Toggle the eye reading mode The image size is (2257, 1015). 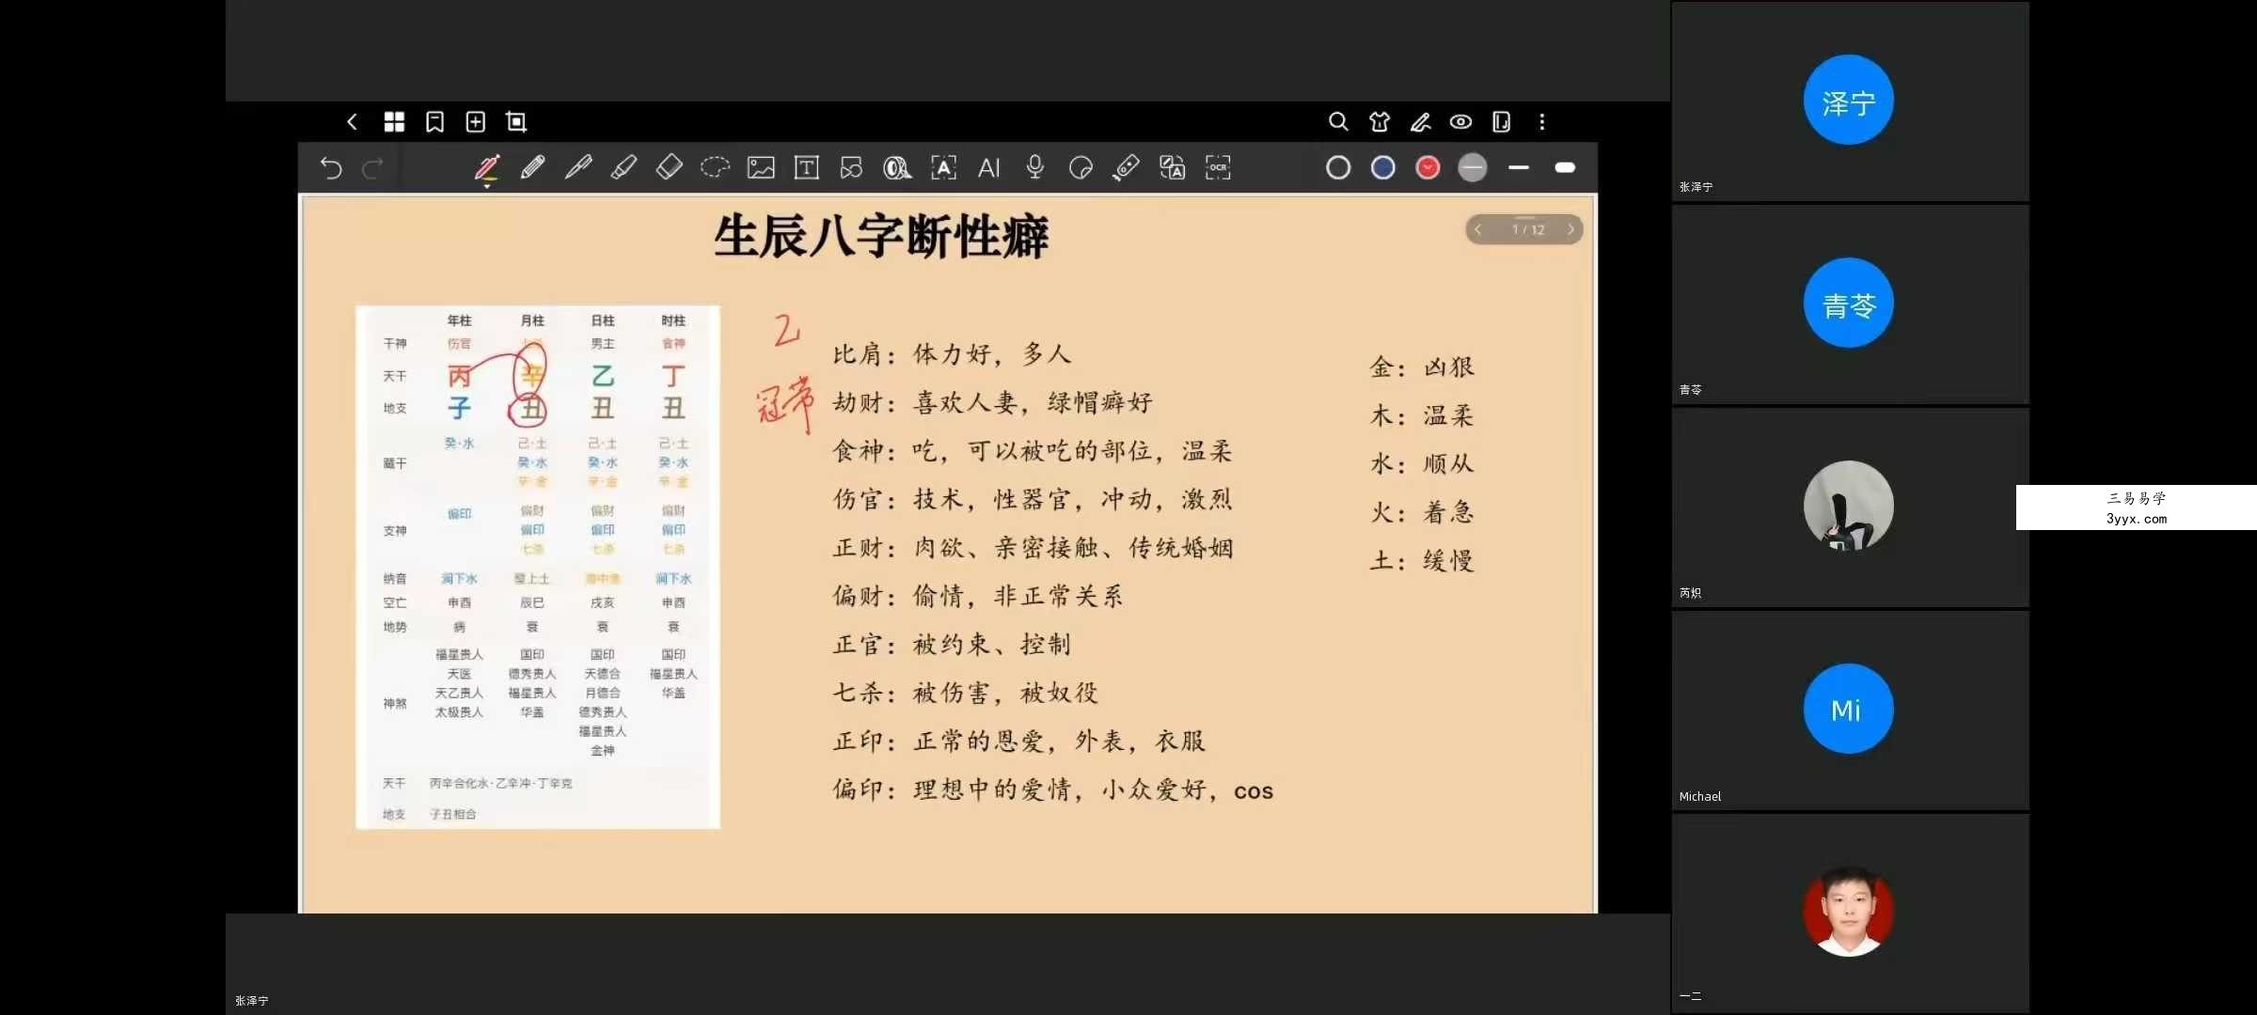pos(1460,122)
